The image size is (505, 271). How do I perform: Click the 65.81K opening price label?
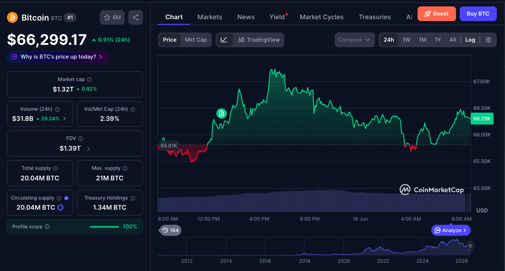click(169, 146)
